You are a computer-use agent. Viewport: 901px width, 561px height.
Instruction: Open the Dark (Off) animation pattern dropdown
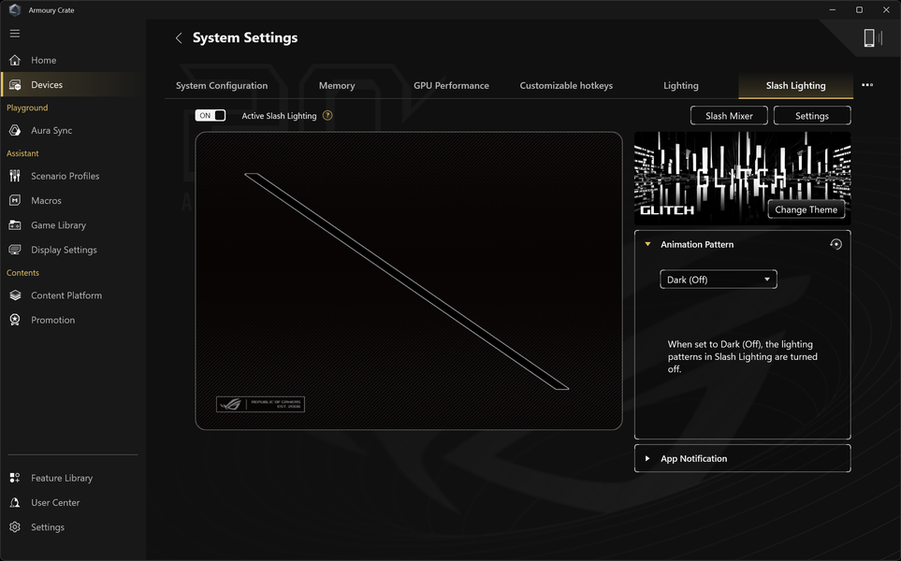[719, 280]
